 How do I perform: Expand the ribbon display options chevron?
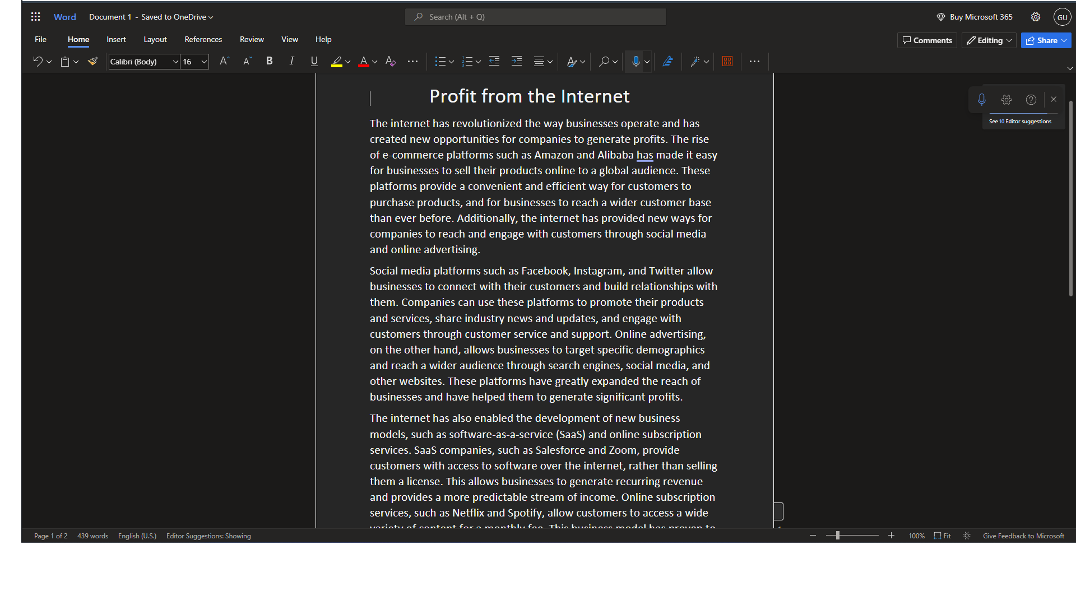[1070, 68]
